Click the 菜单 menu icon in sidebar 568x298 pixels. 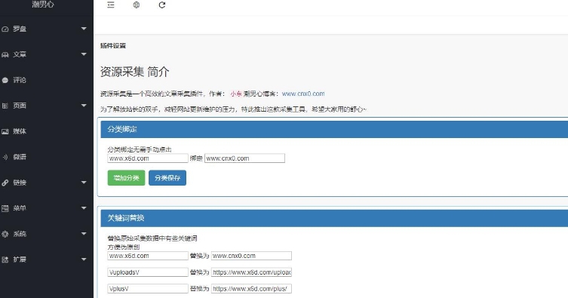[x=5, y=208]
